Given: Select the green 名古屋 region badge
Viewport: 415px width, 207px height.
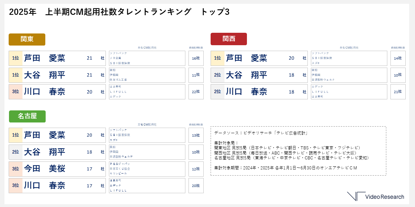Looking at the screenshot, I should point(27,116).
